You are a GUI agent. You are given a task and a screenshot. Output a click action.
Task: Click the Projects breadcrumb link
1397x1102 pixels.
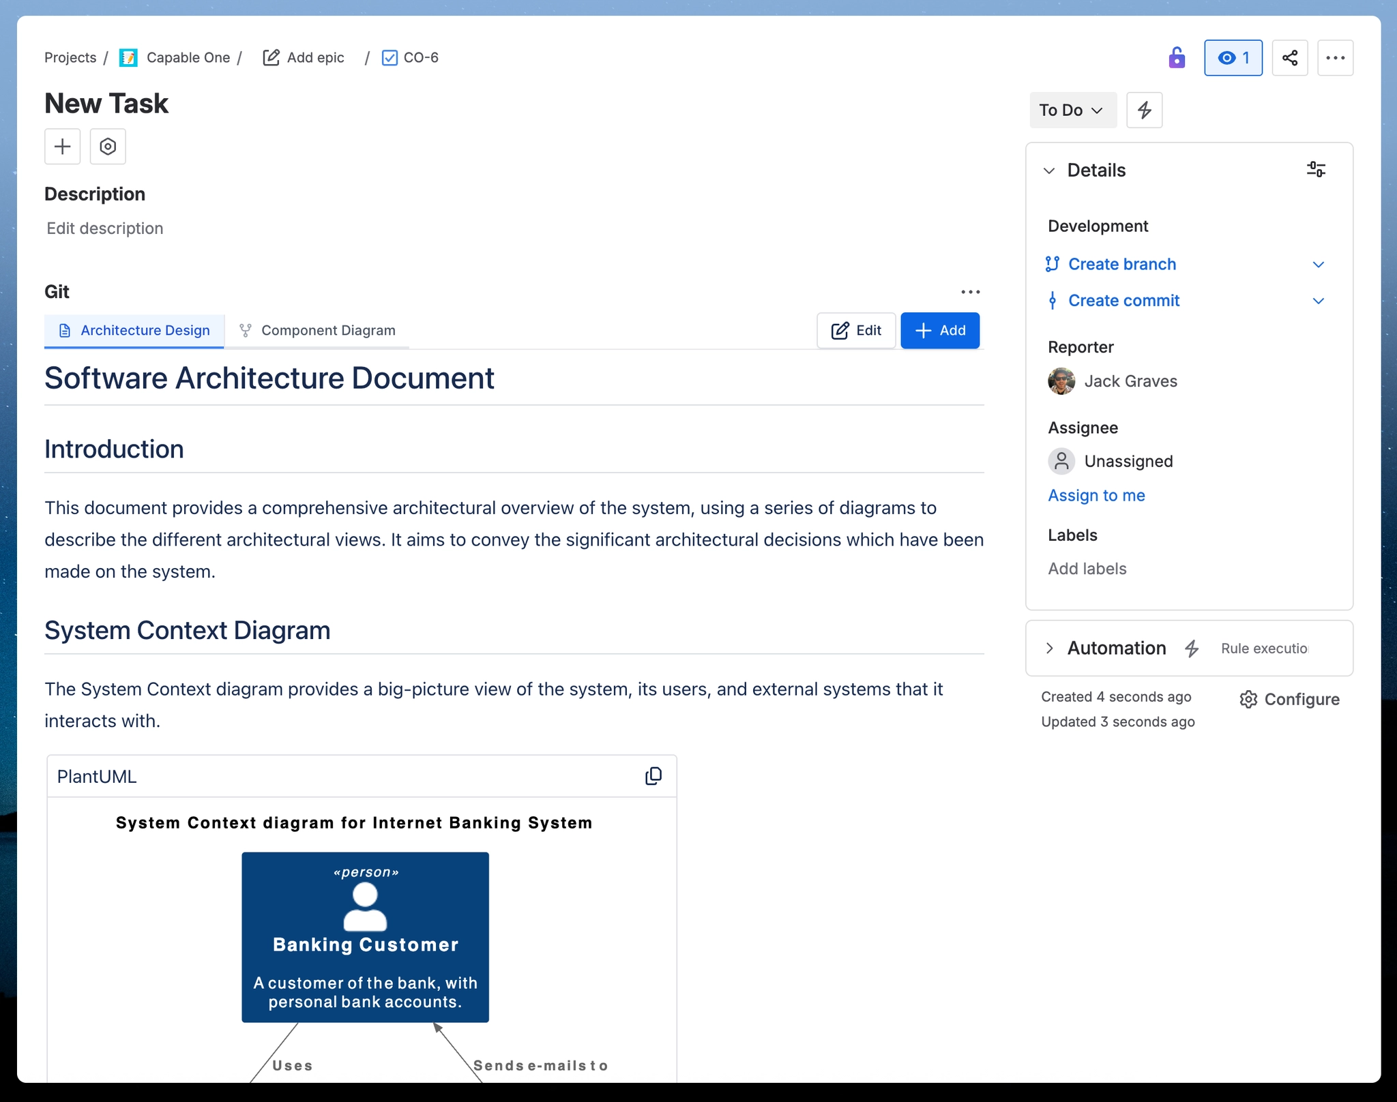pyautogui.click(x=70, y=58)
